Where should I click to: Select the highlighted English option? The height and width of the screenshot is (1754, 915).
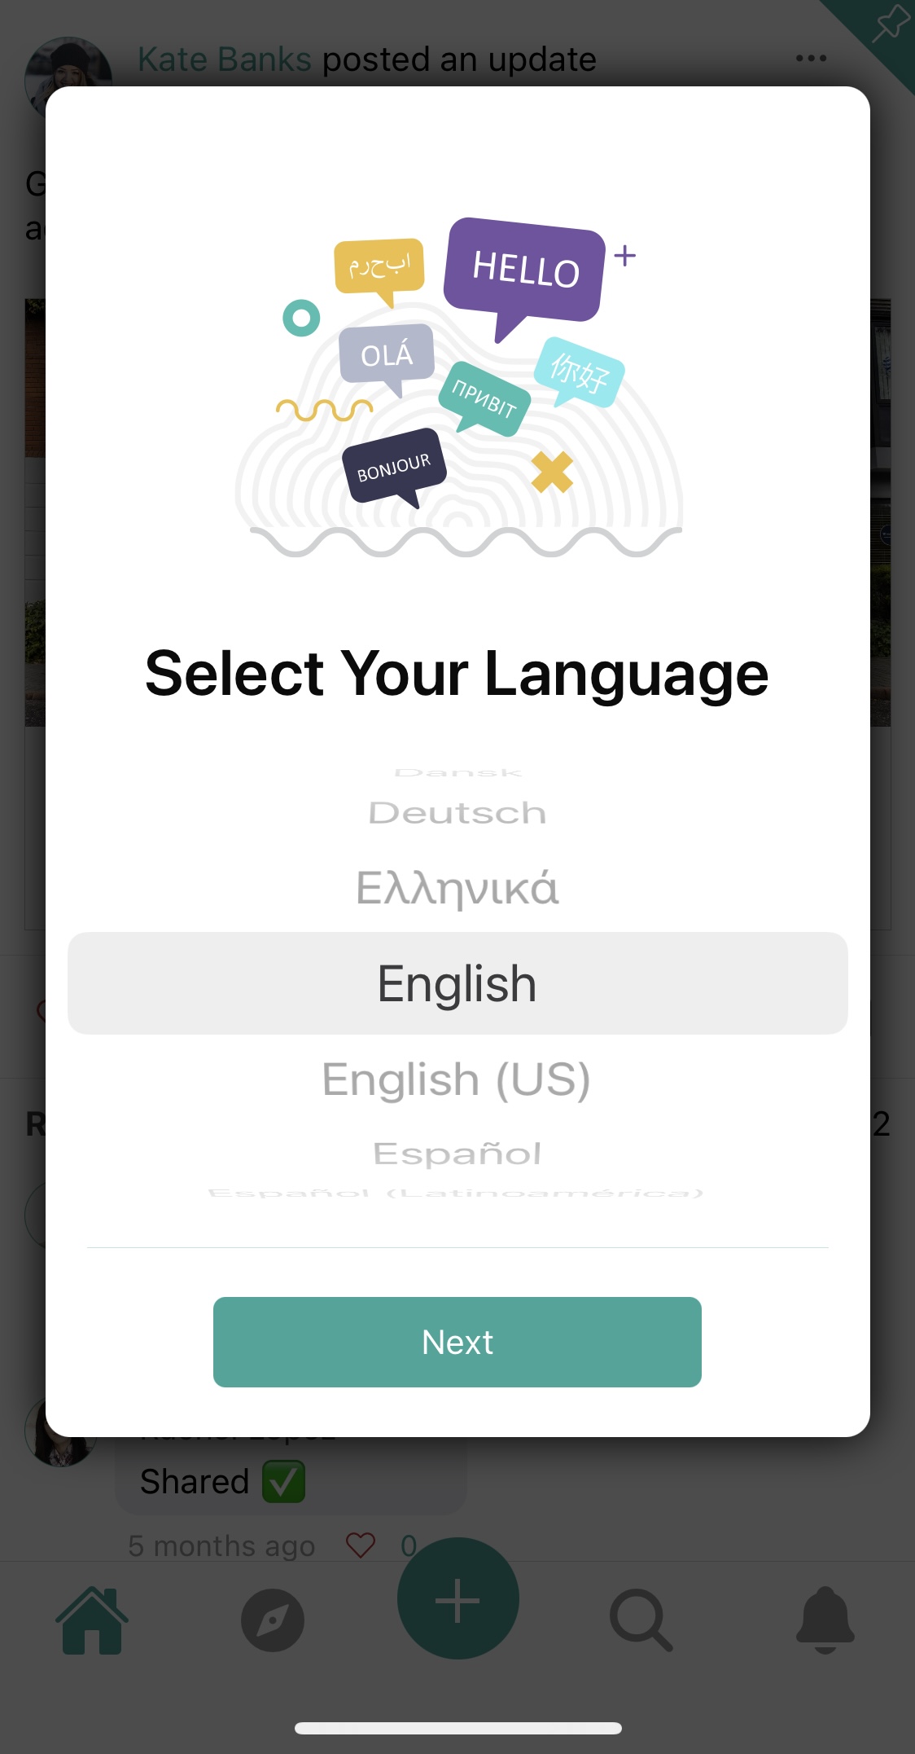[457, 983]
